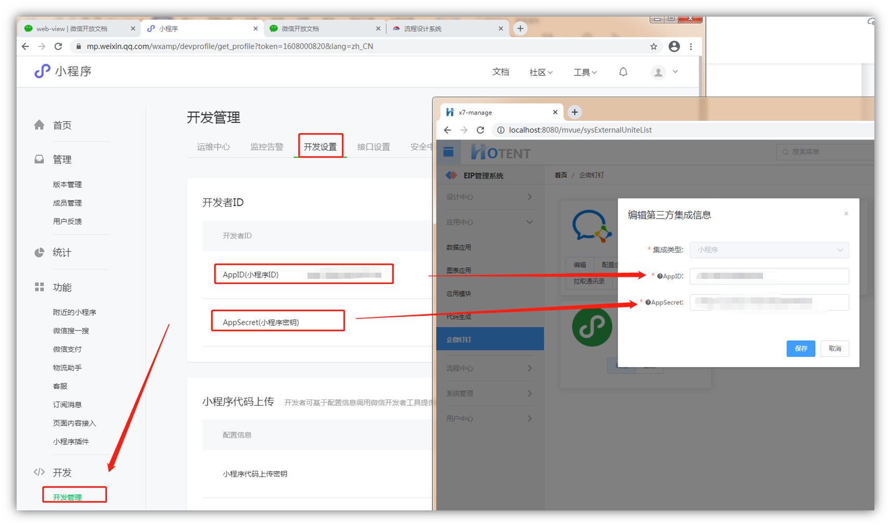
Task: Open 用户反馈 in left sidebar
Action: pyautogui.click(x=68, y=222)
